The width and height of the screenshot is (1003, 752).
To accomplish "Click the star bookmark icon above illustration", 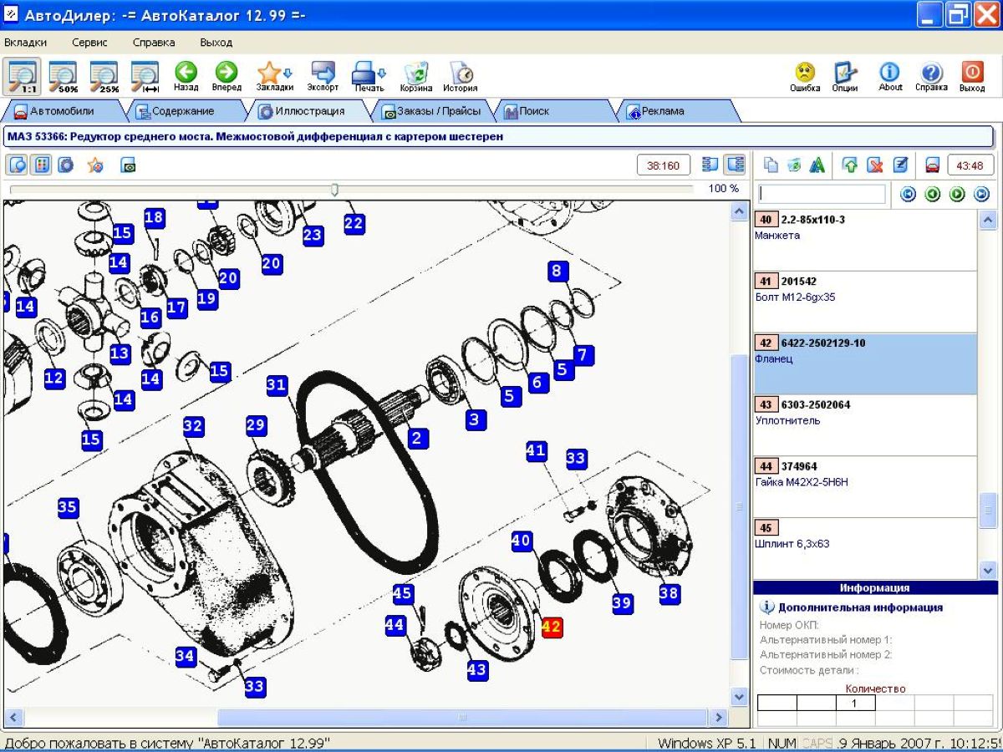I will pyautogui.click(x=95, y=165).
